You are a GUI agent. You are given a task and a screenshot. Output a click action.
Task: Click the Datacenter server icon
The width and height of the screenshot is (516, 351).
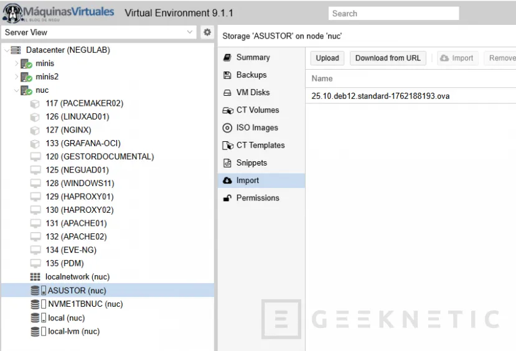pos(16,50)
